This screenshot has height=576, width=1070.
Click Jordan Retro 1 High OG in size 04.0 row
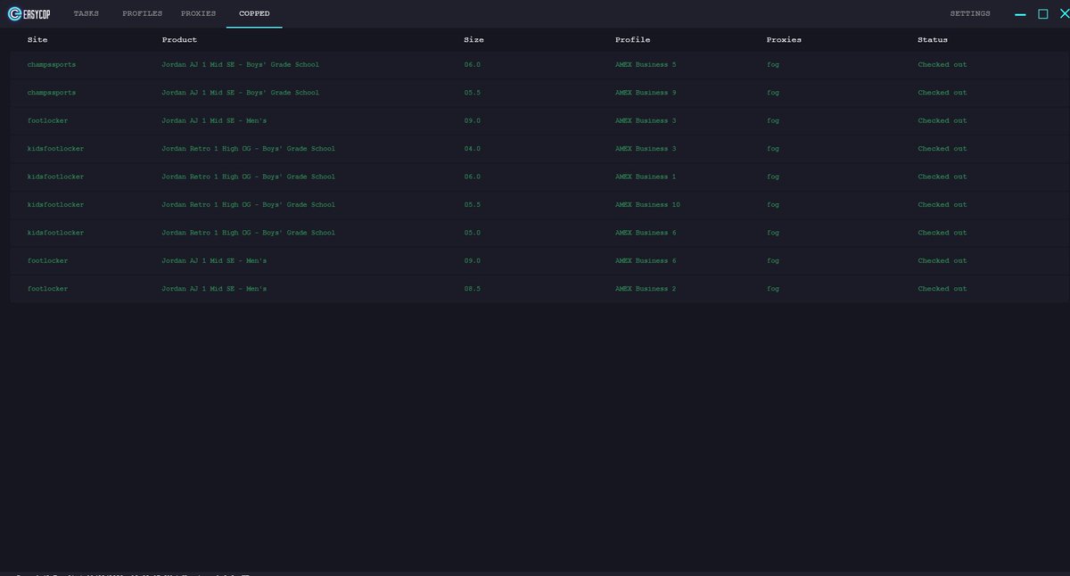click(x=249, y=149)
